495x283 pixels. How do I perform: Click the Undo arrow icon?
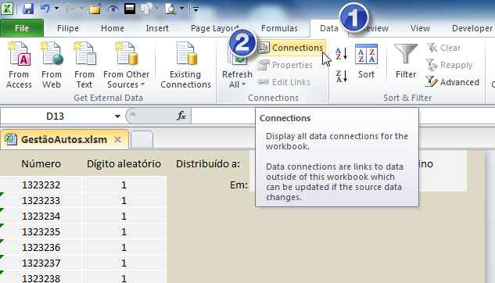point(45,9)
